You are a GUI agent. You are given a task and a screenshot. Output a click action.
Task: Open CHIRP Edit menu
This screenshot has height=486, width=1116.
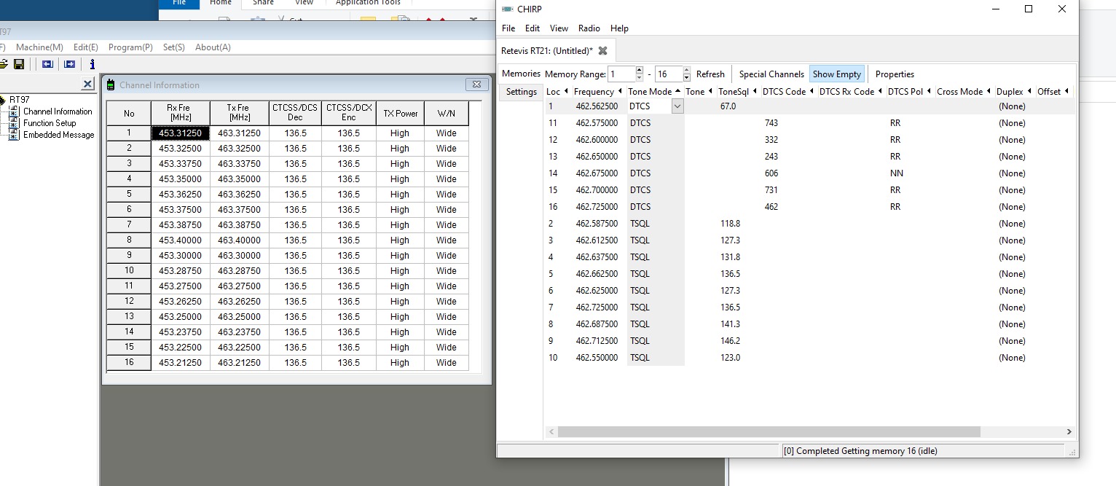[x=533, y=28]
